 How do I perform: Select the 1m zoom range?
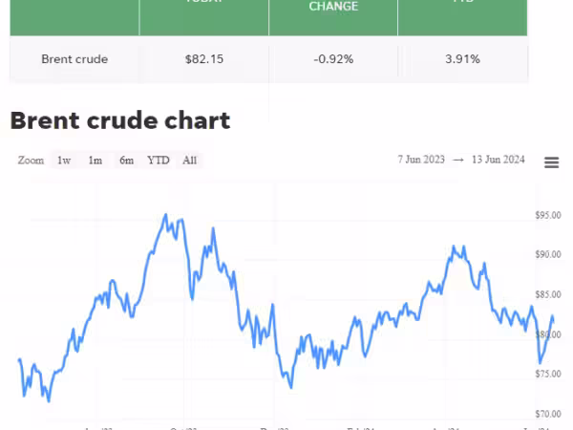(x=95, y=161)
